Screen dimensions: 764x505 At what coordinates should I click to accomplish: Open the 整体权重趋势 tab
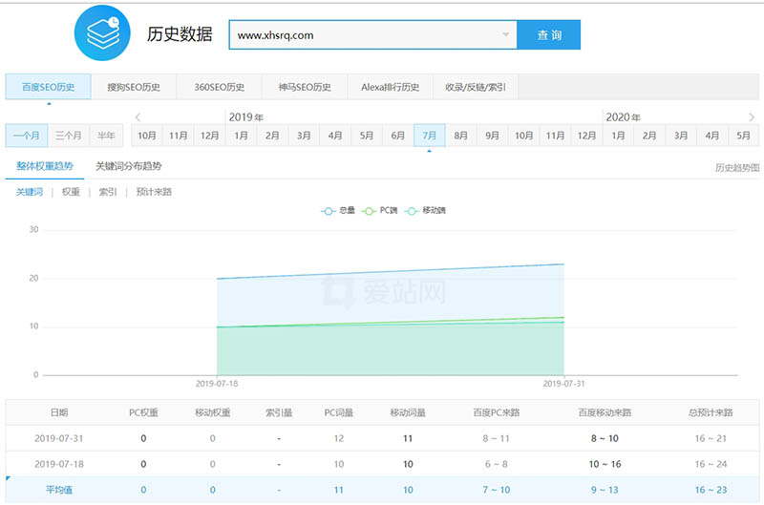tap(45, 166)
